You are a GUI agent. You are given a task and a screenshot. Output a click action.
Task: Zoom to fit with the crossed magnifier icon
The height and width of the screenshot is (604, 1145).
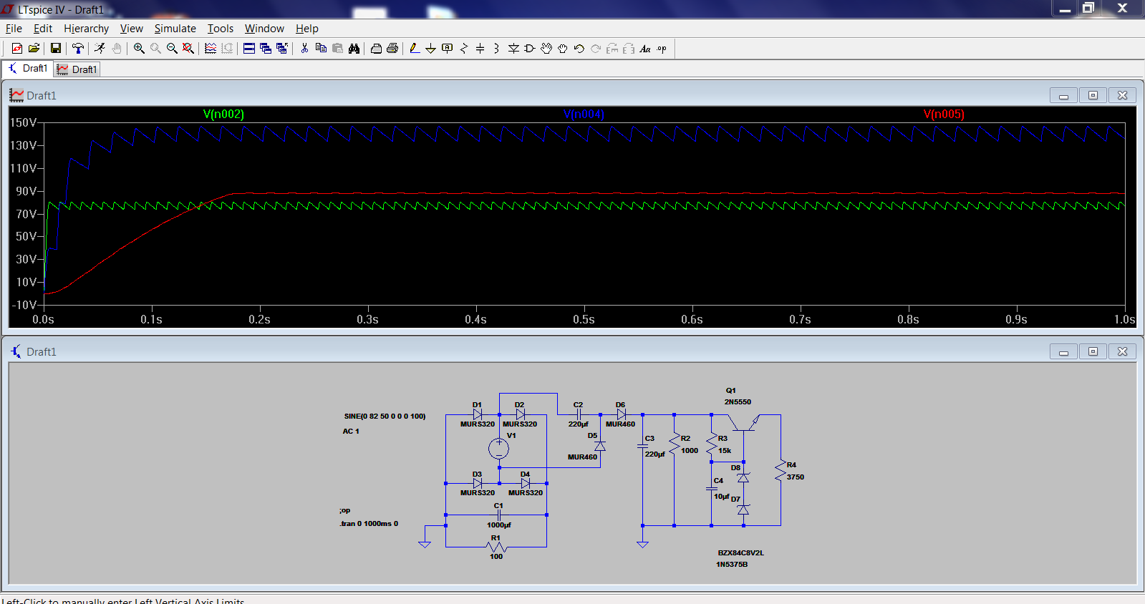click(x=188, y=48)
